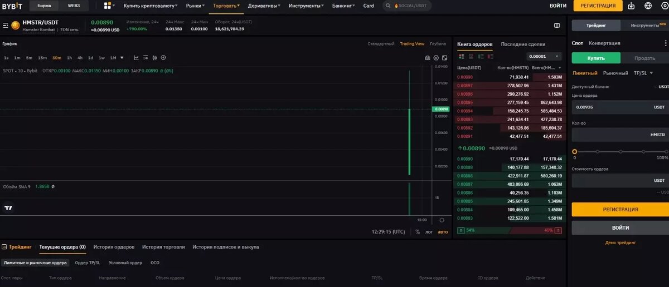Show compact order book layout icon
This screenshot has width=669, height=287.
pos(471,56)
